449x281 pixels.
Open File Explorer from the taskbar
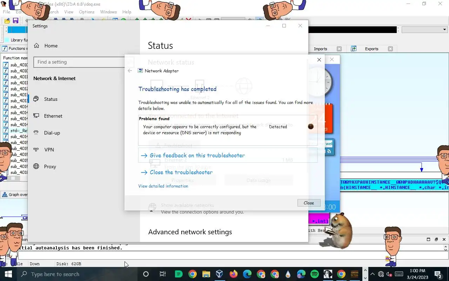[x=206, y=274]
